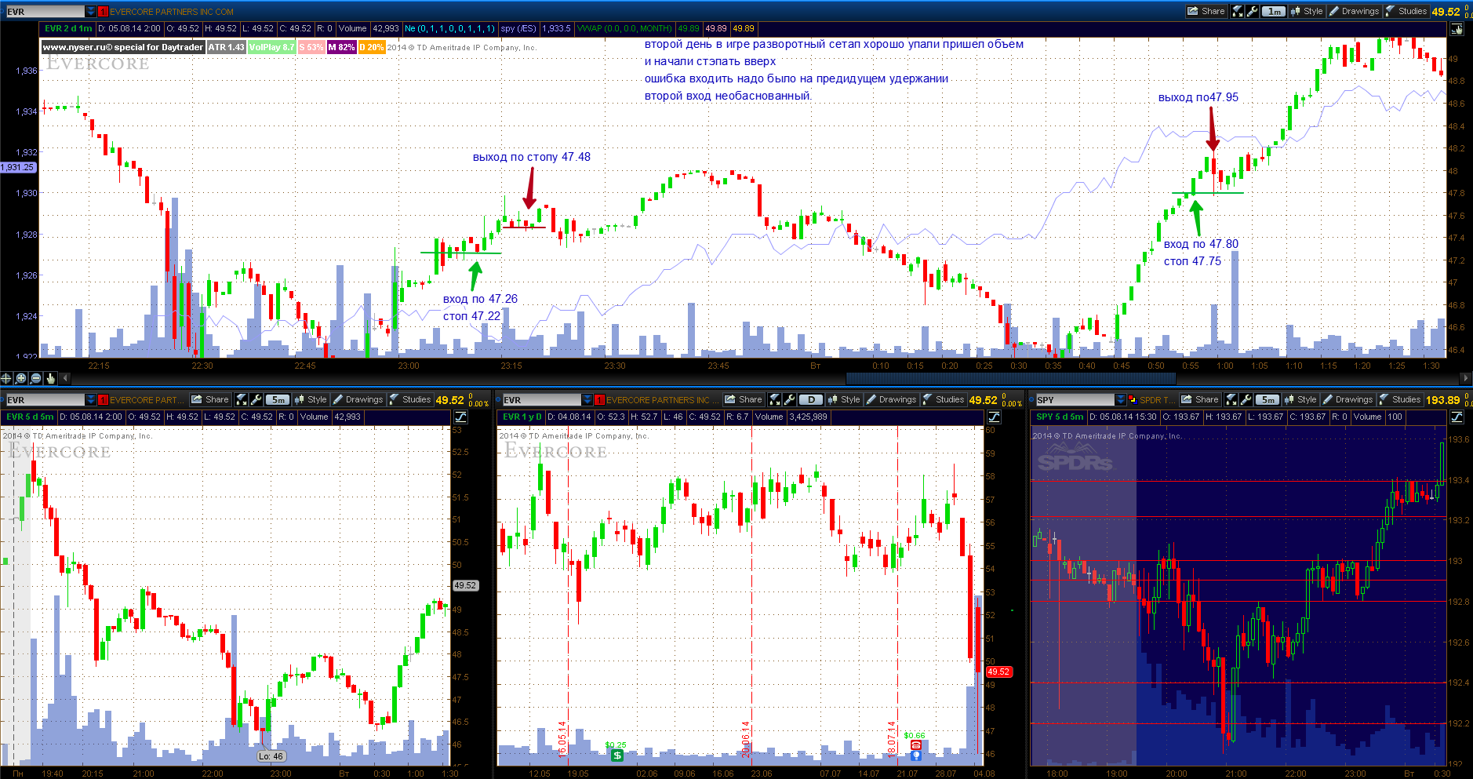Click yellow-red link icon on SPY chart
This screenshot has height=779, width=1473.
point(1133,400)
